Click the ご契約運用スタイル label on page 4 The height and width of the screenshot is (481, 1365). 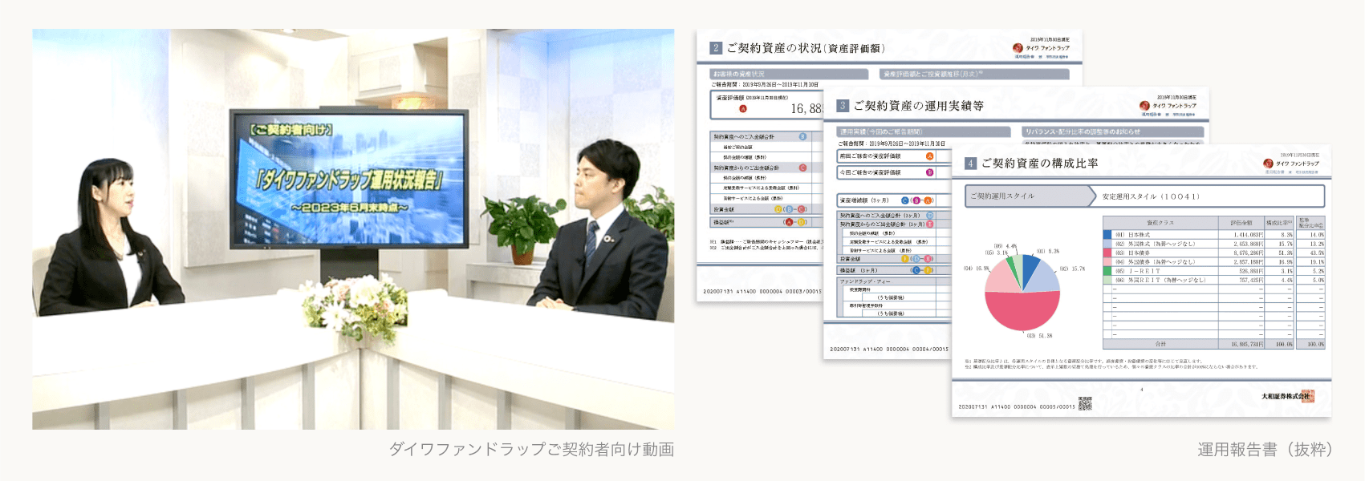(x=1002, y=196)
